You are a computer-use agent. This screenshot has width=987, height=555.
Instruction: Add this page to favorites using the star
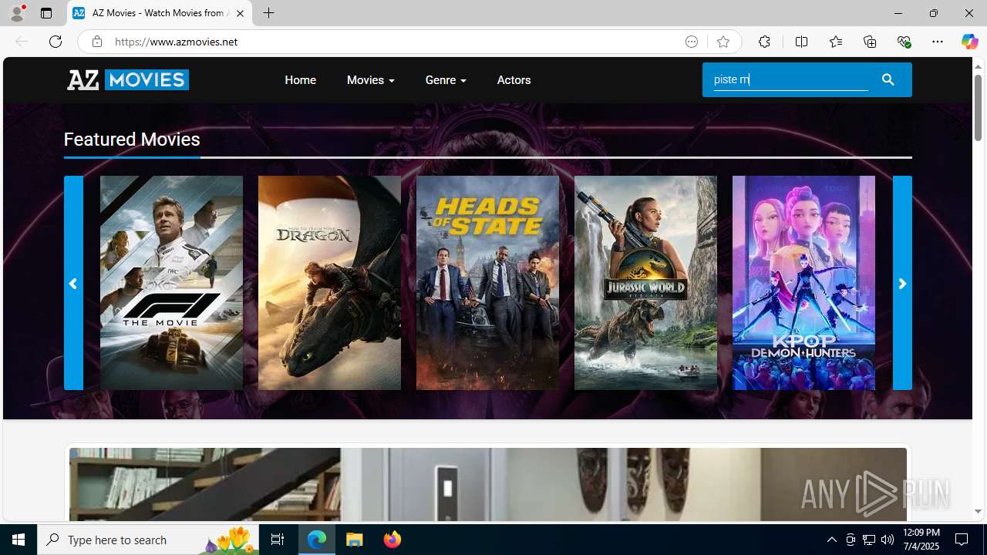[723, 42]
